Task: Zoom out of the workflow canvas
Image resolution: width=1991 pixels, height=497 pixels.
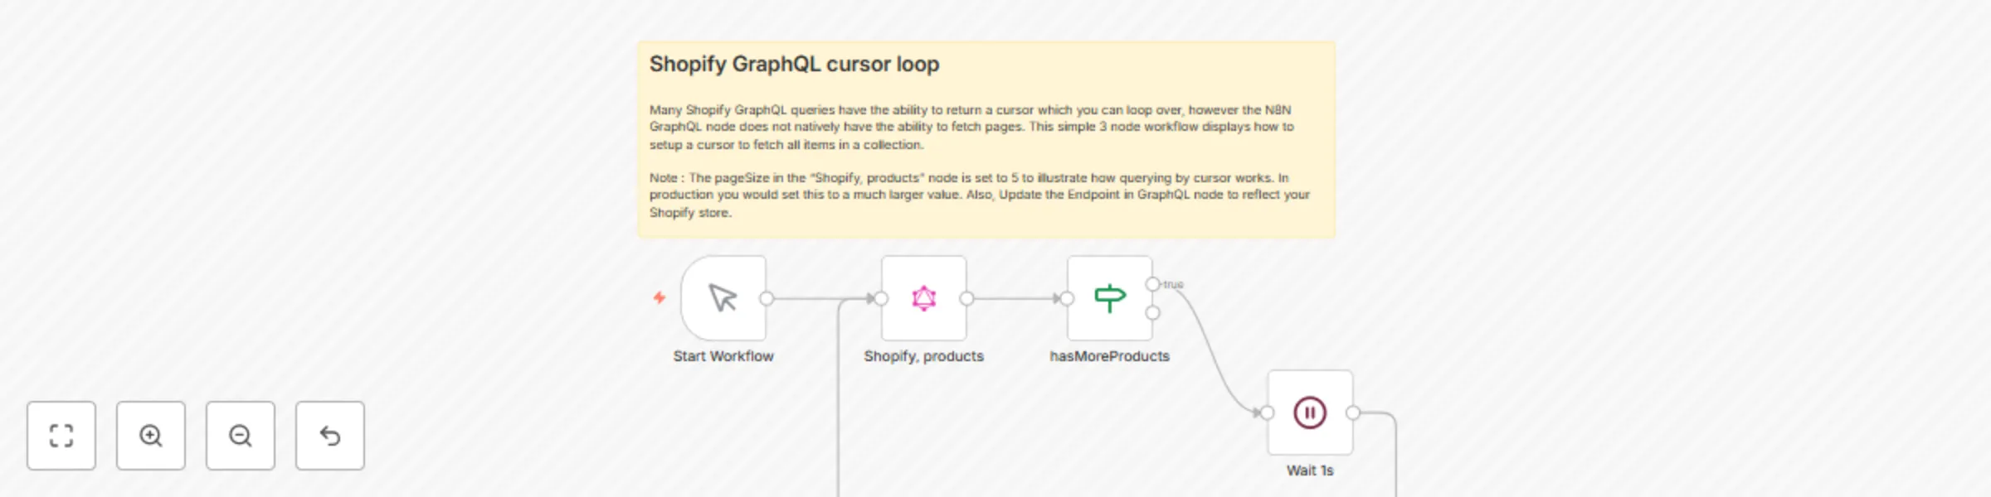Action: point(241,436)
